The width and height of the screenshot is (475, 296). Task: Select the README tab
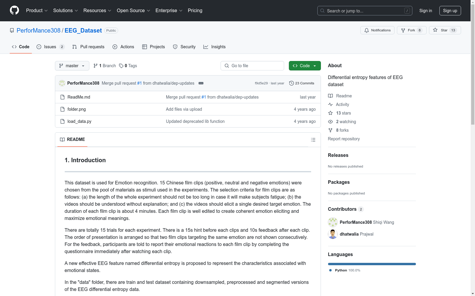(x=72, y=139)
